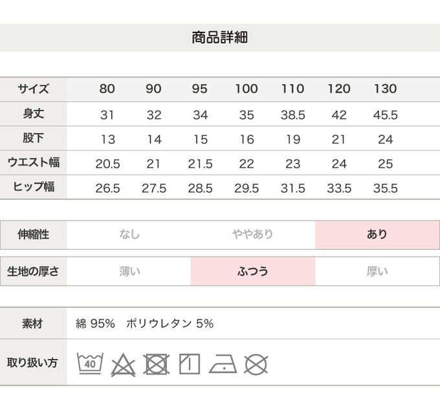The height and width of the screenshot is (403, 440).
Task: Click the line dry square symbol
Action: pos(190,364)
